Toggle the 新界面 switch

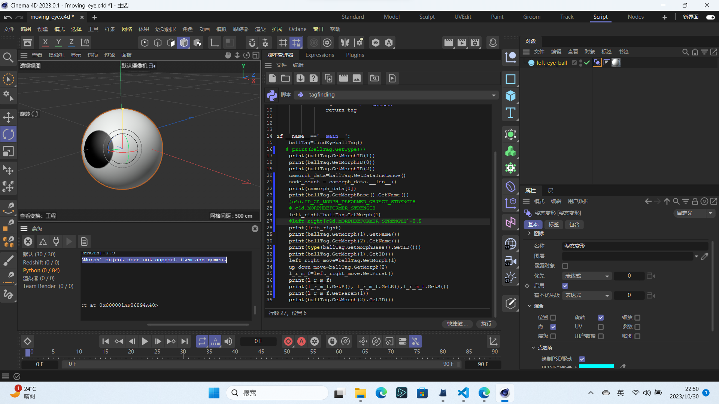[x=710, y=17]
